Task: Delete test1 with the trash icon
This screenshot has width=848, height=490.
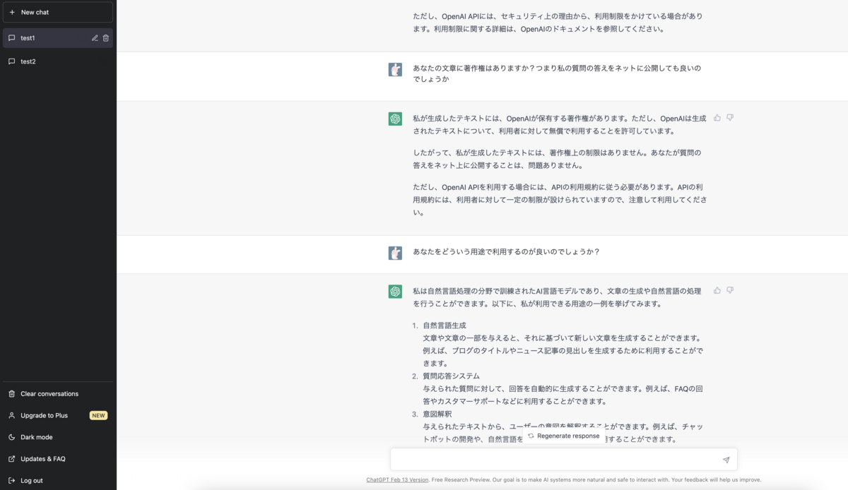Action: point(106,38)
